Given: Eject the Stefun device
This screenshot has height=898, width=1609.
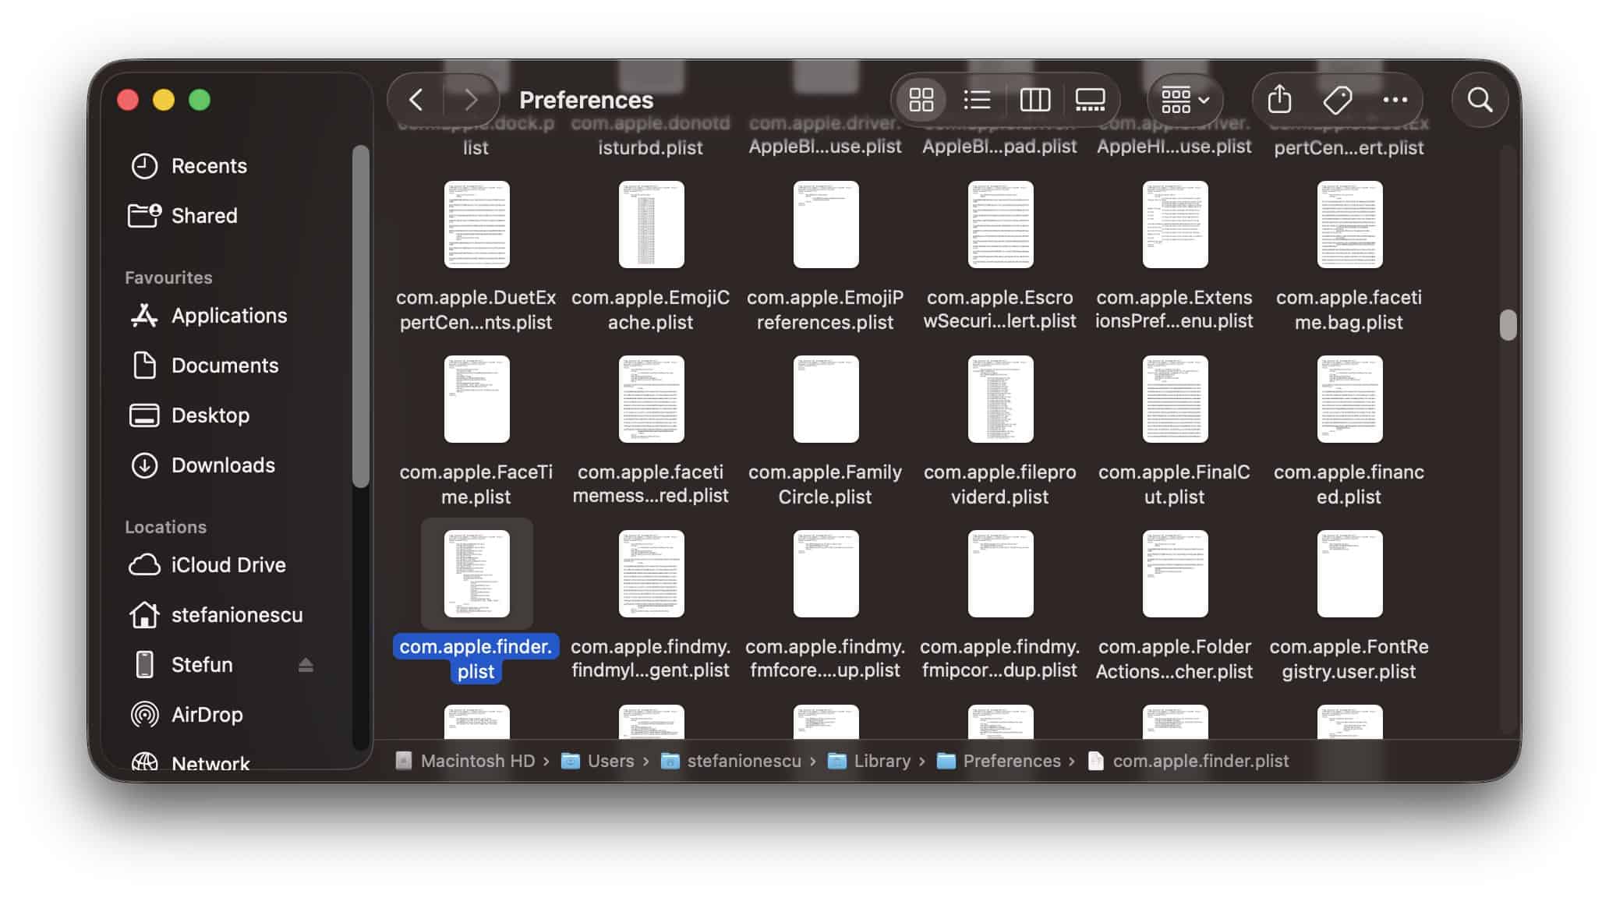Looking at the screenshot, I should pyautogui.click(x=306, y=665).
